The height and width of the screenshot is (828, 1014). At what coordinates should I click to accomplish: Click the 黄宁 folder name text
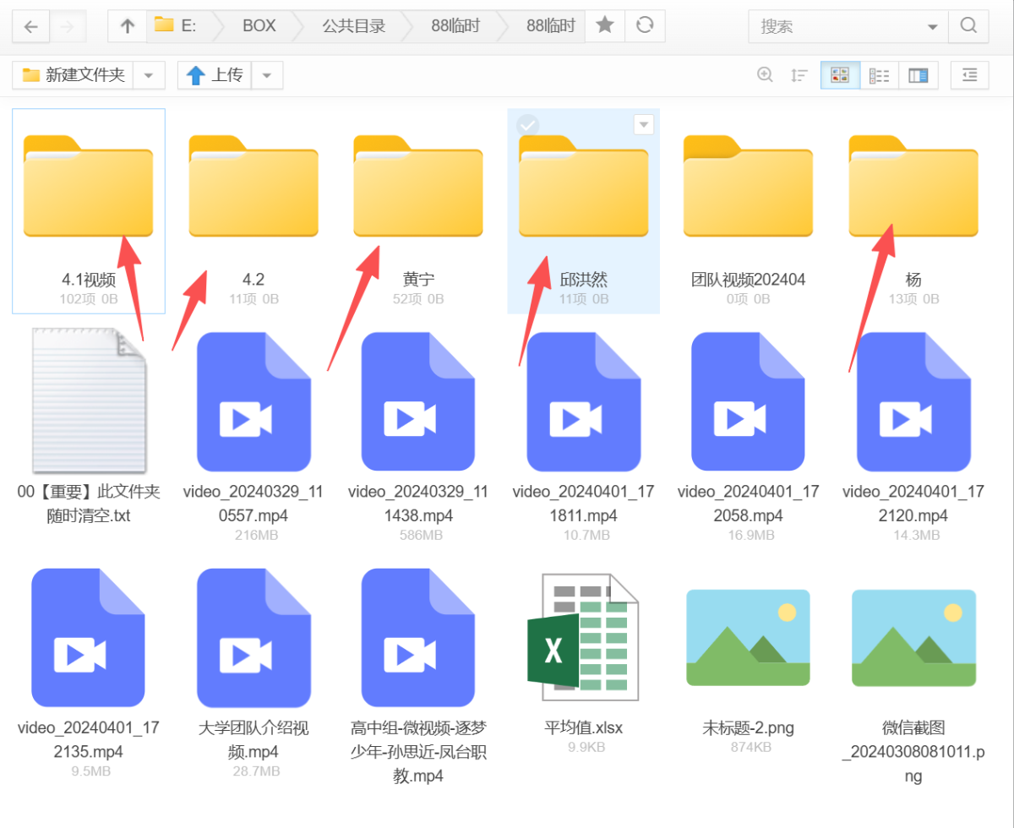click(x=419, y=280)
